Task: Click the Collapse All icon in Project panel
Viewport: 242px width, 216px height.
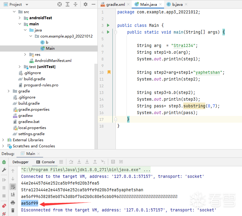Action: (x=75, y=4)
